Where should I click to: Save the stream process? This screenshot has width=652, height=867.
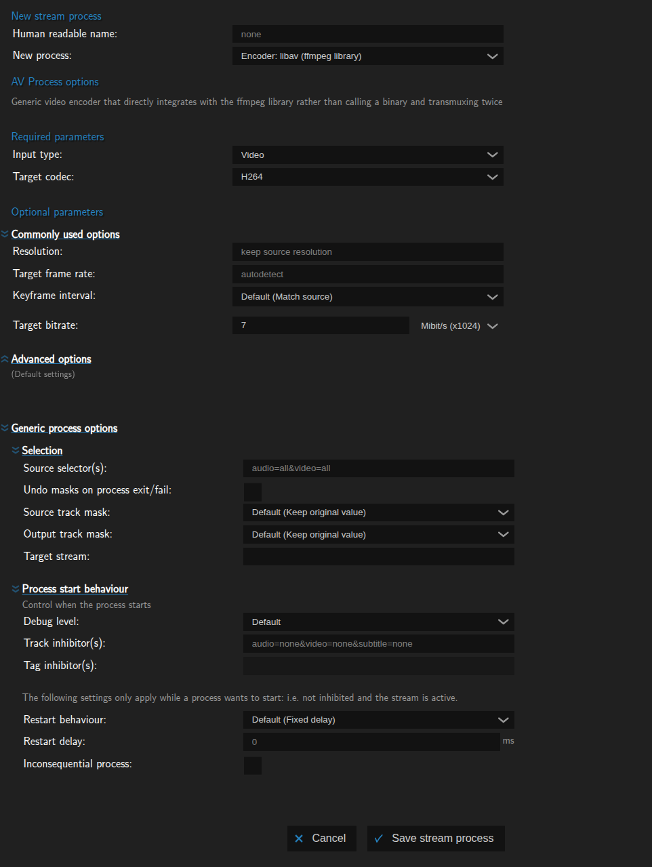[x=436, y=839]
